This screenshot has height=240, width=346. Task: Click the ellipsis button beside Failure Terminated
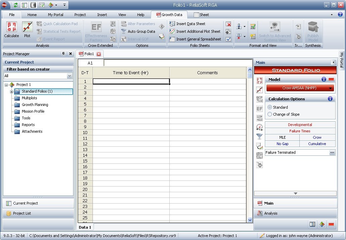332,152
